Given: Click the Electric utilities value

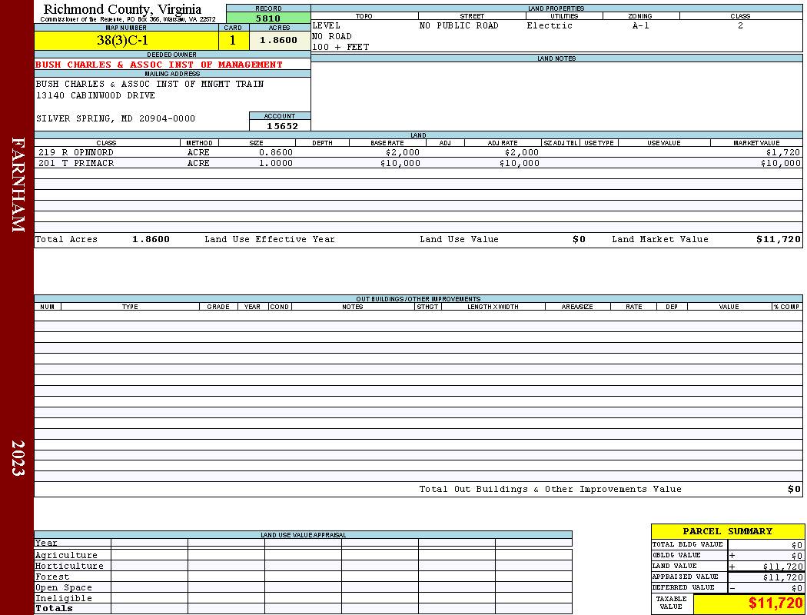Looking at the screenshot, I should (x=550, y=25).
